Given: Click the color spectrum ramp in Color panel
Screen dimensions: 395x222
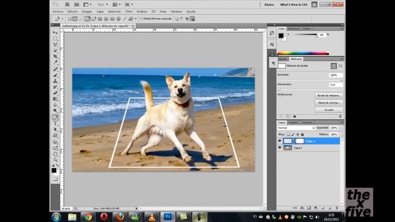Looking at the screenshot, I should (x=303, y=54).
